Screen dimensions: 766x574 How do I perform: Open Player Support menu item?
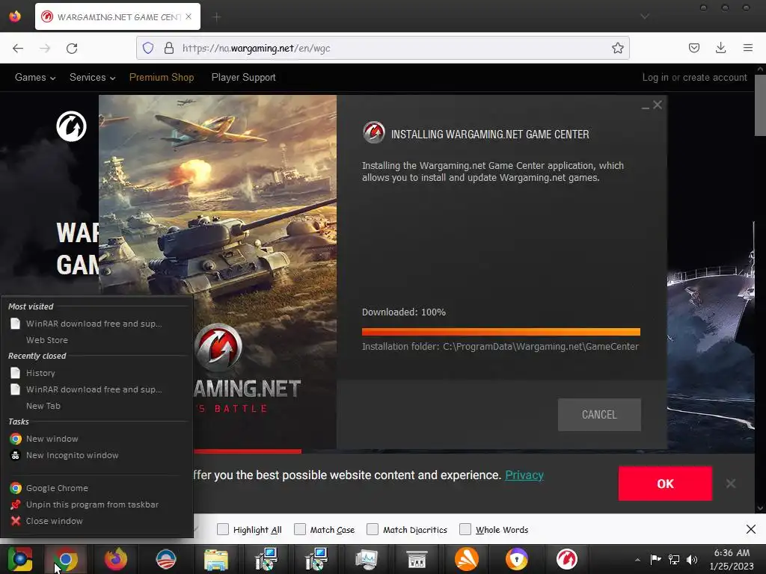[x=243, y=77]
